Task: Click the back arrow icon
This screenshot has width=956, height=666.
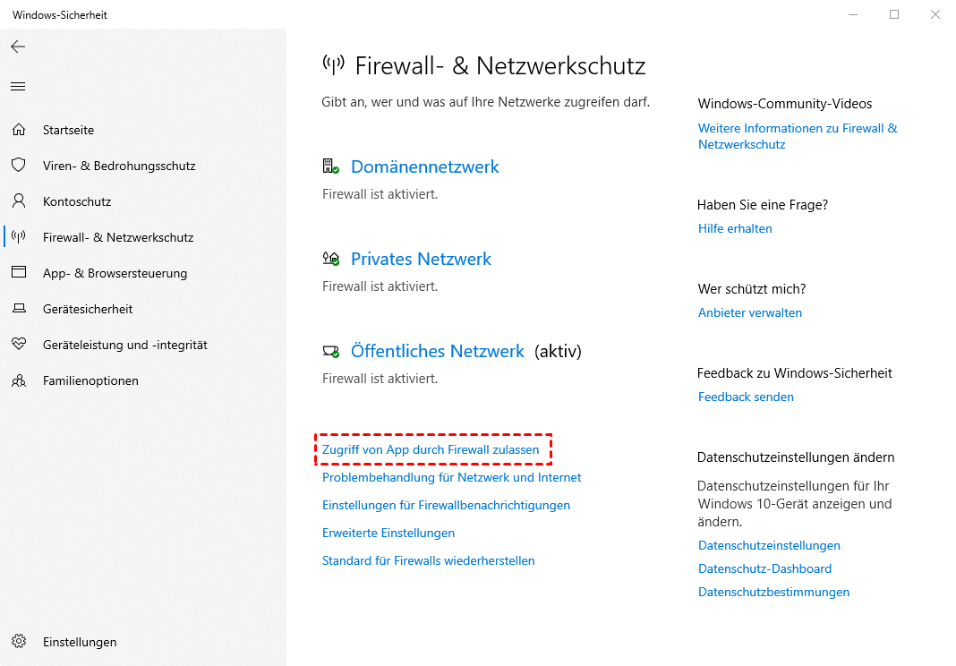Action: pos(18,47)
